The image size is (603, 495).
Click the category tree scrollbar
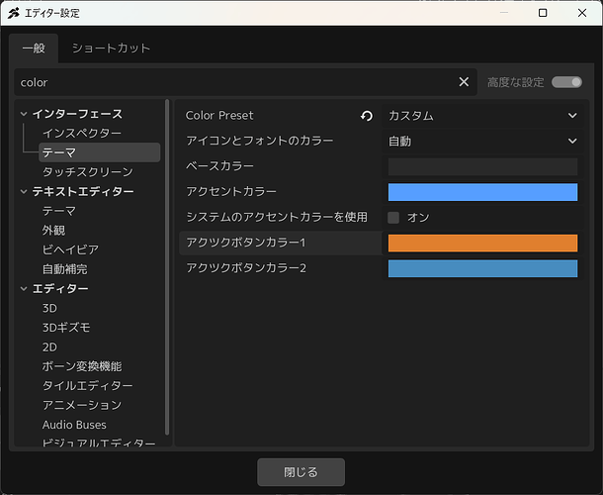pos(167,267)
